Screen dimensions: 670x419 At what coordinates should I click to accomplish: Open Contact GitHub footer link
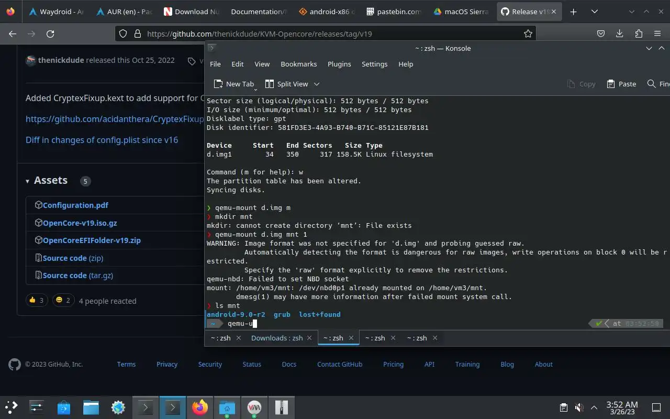[340, 364]
